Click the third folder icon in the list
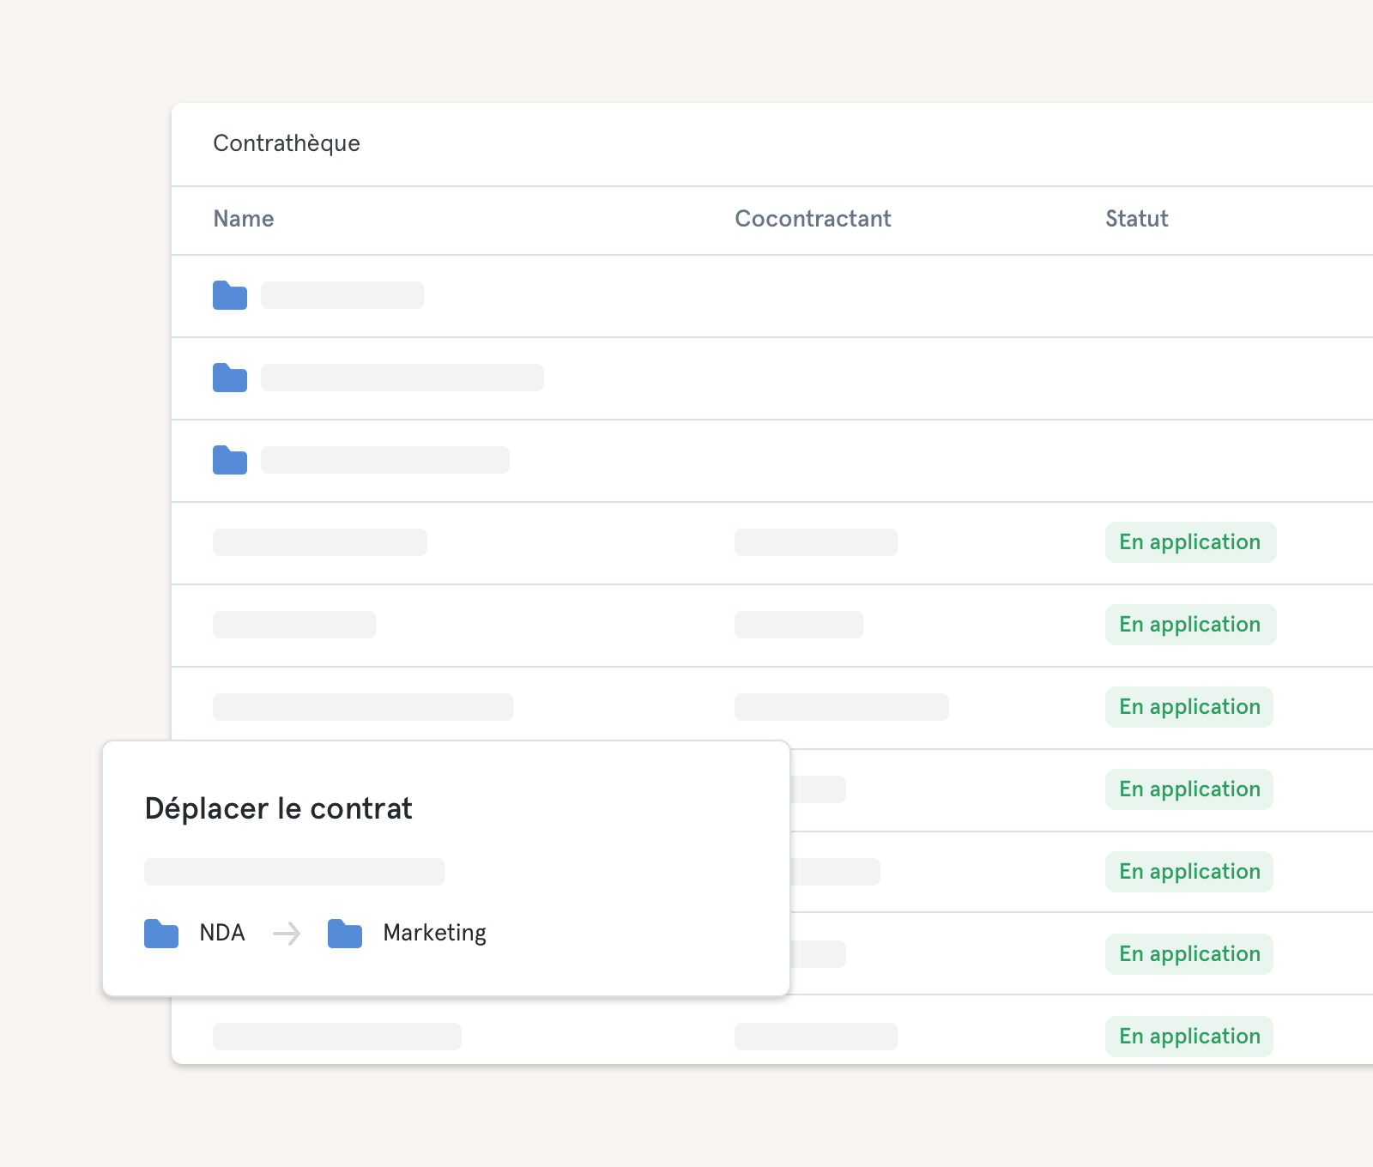 230,460
